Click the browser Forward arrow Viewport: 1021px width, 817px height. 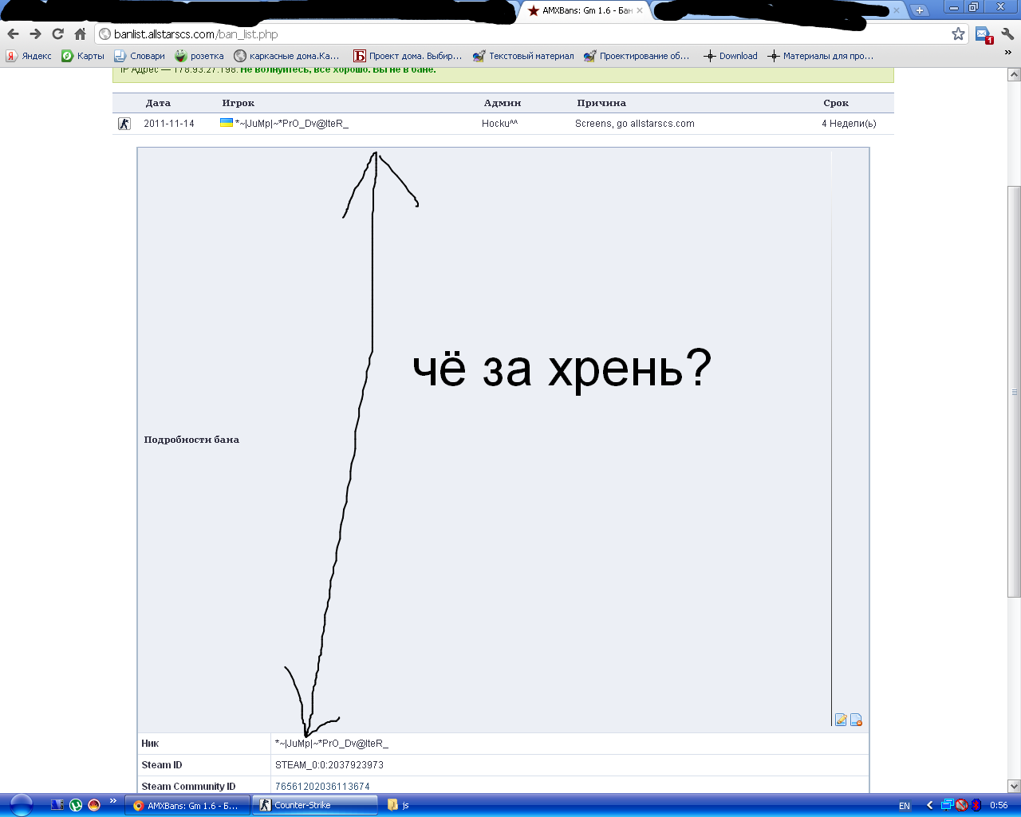tap(35, 34)
